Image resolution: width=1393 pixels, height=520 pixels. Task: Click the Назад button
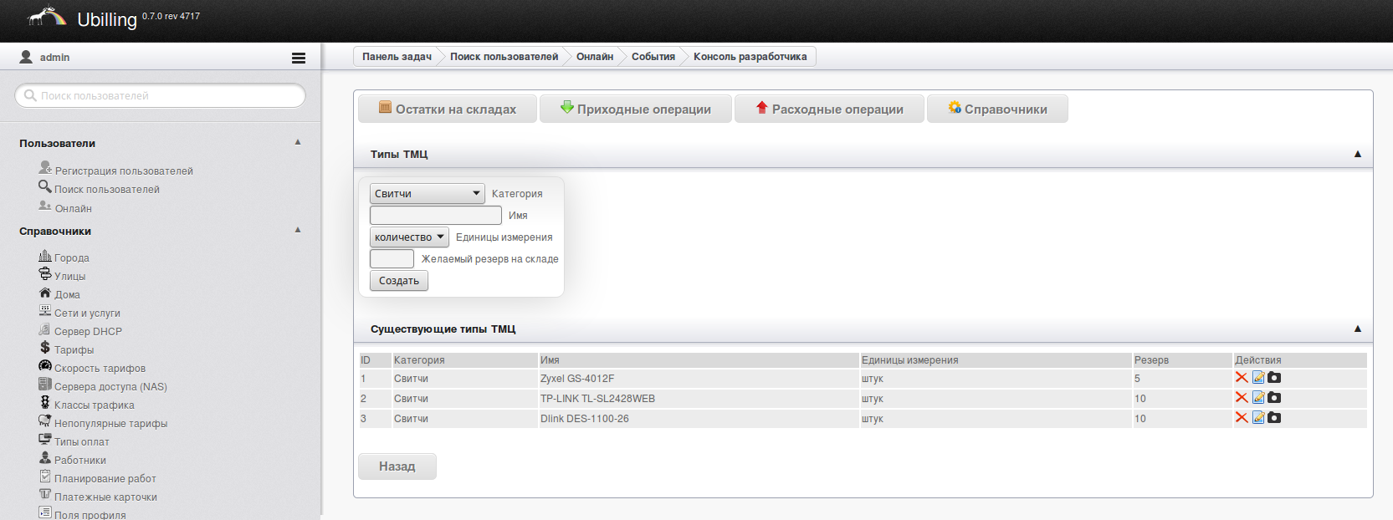click(397, 466)
